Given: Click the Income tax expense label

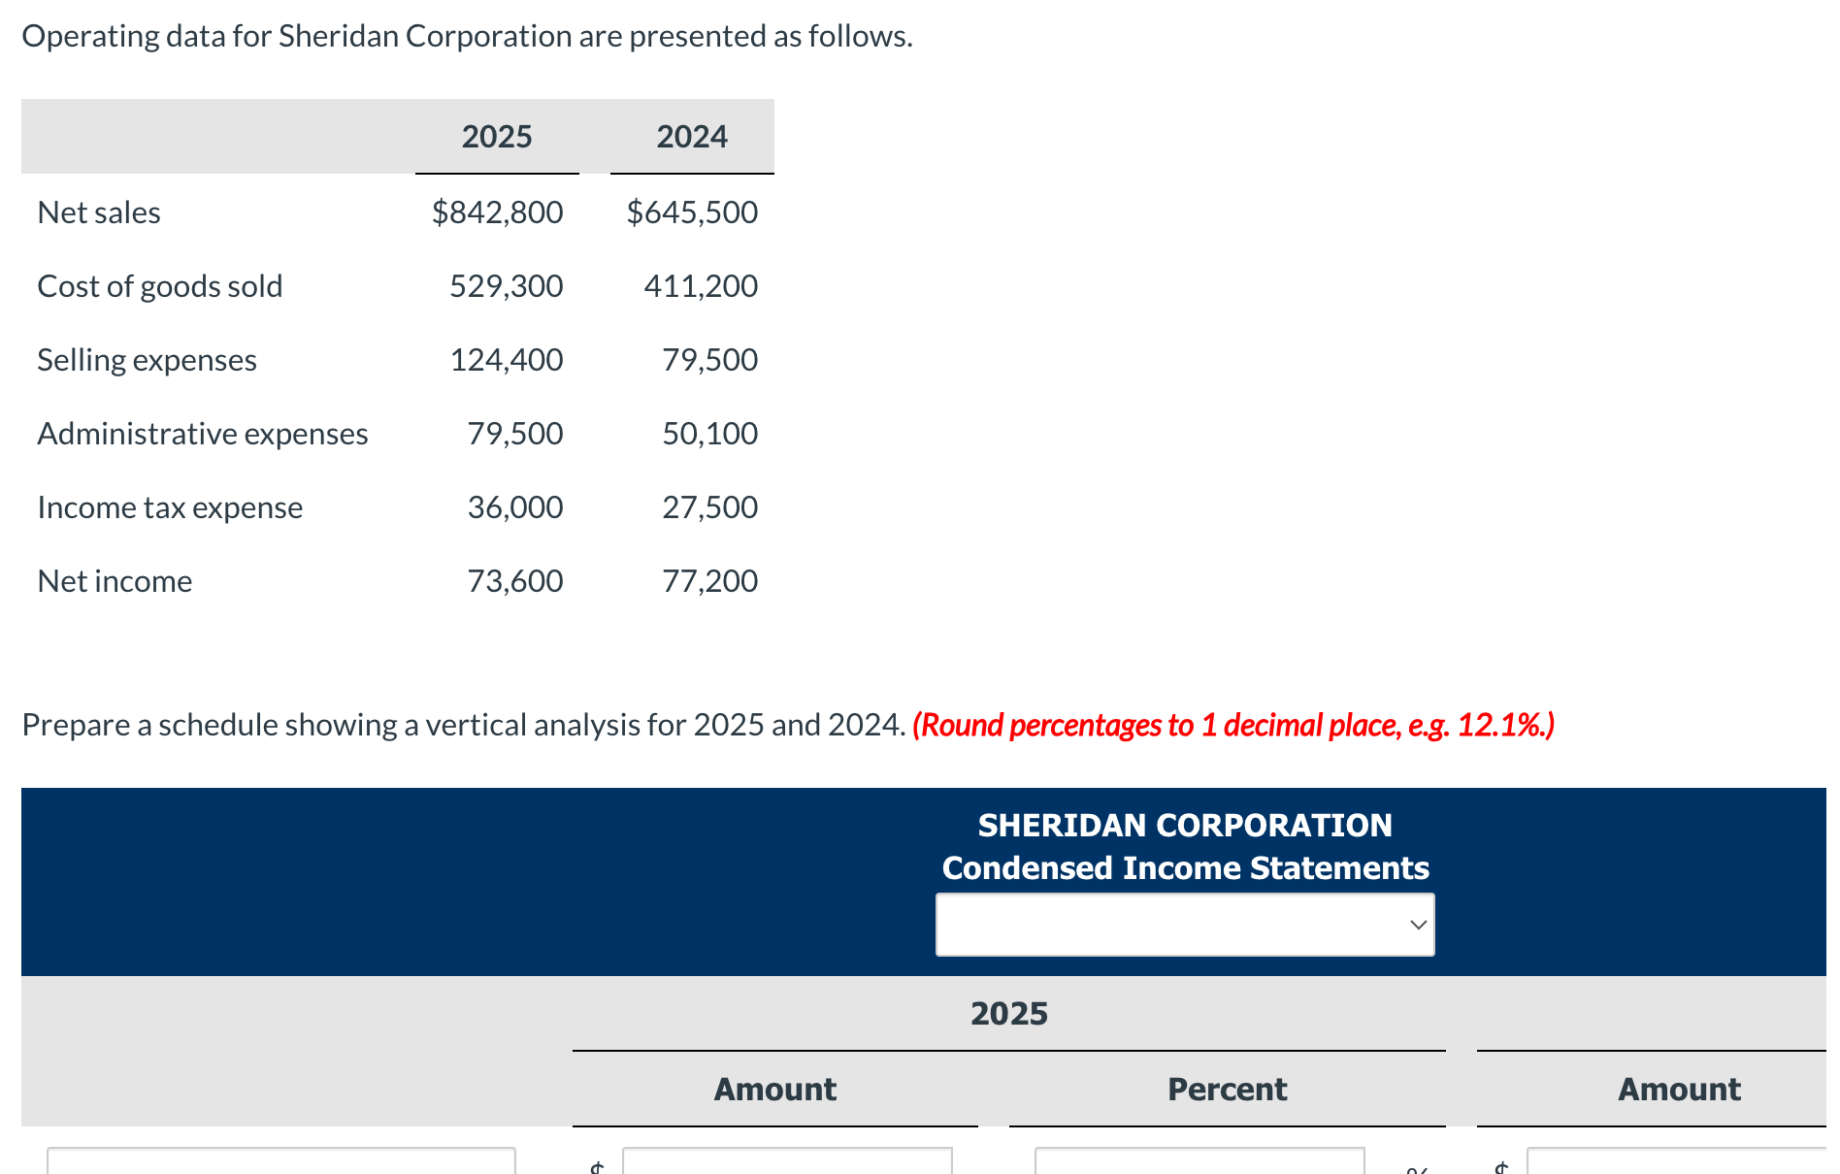Looking at the screenshot, I should (x=170, y=506).
